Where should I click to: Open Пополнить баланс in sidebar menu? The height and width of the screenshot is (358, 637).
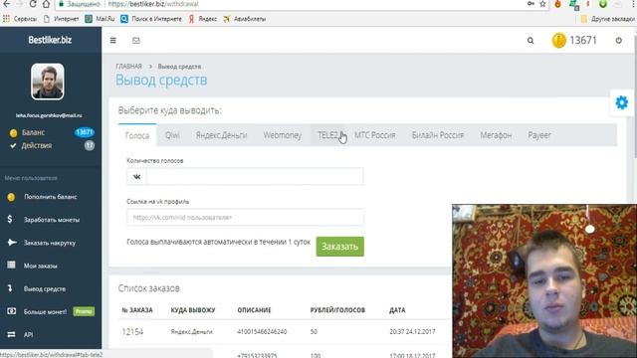click(x=51, y=197)
